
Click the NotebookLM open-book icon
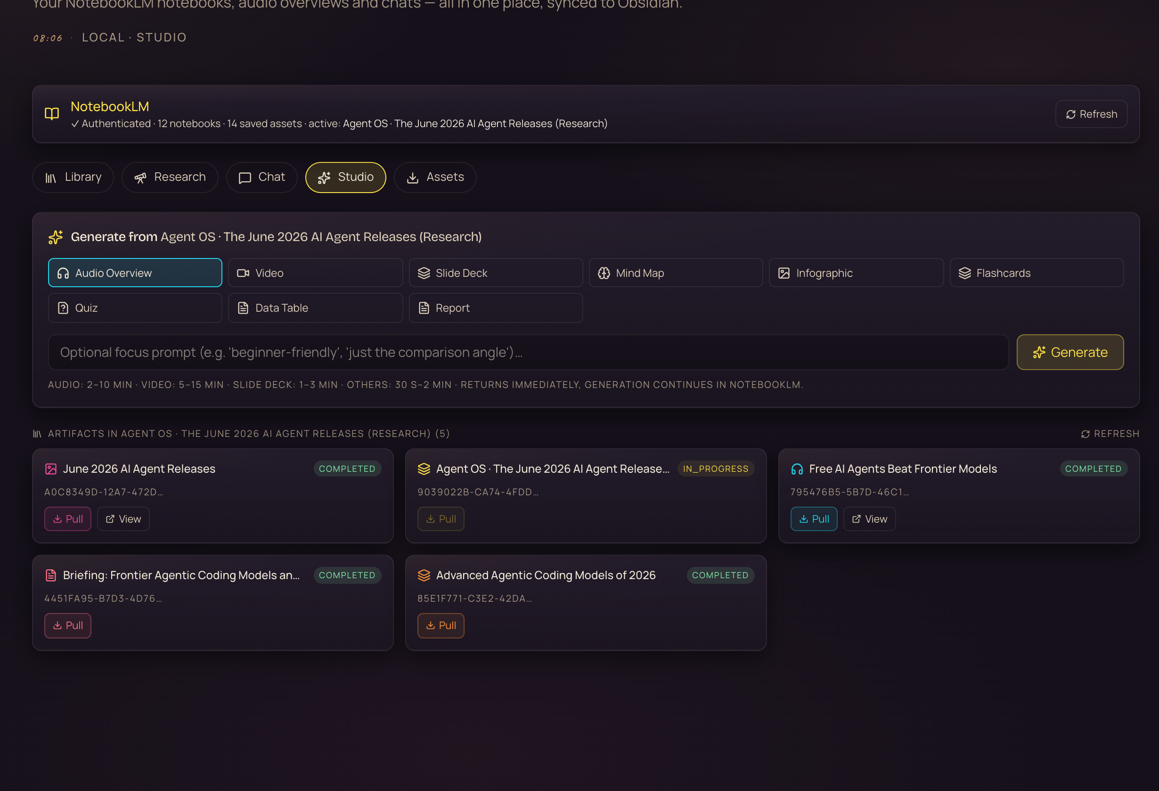(x=52, y=114)
